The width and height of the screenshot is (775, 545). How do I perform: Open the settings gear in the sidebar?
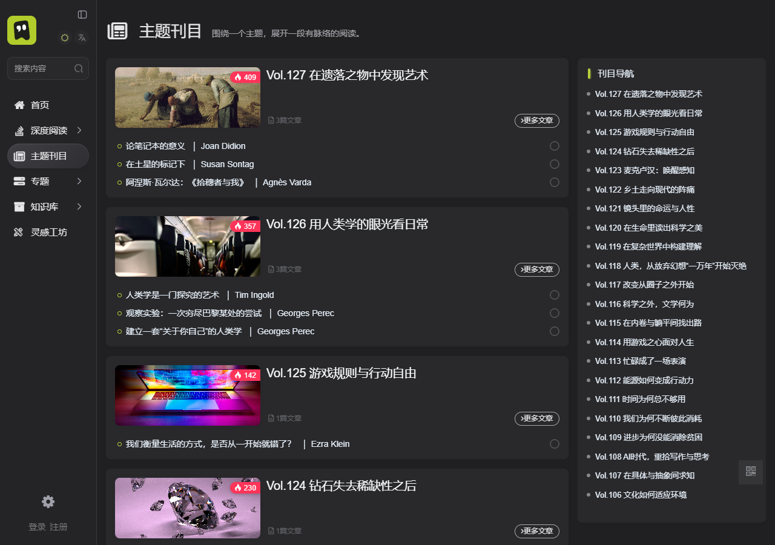coord(48,501)
